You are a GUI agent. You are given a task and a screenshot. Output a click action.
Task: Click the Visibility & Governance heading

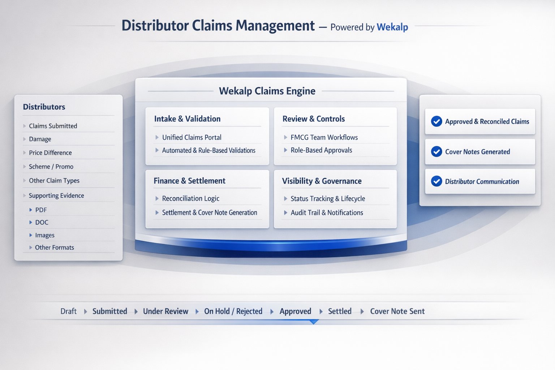click(x=322, y=181)
